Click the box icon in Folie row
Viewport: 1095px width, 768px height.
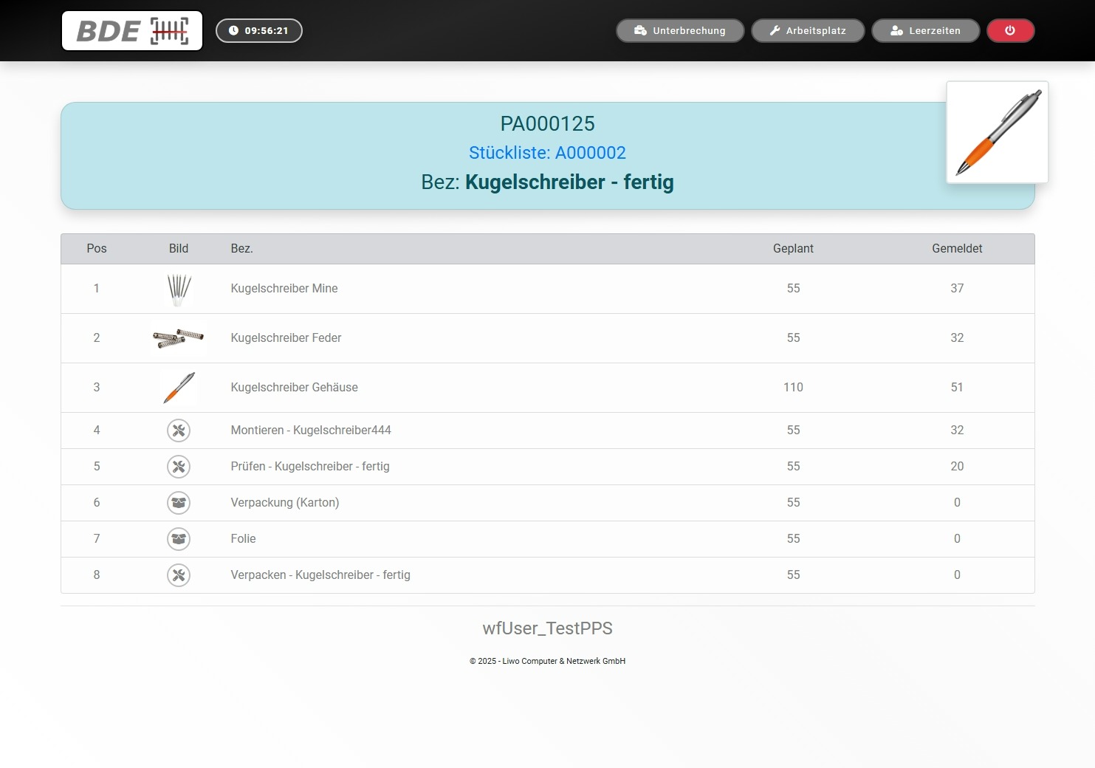(179, 539)
